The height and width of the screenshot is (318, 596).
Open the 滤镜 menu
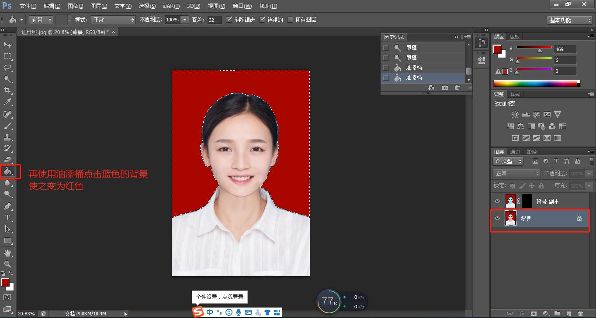[x=172, y=6]
